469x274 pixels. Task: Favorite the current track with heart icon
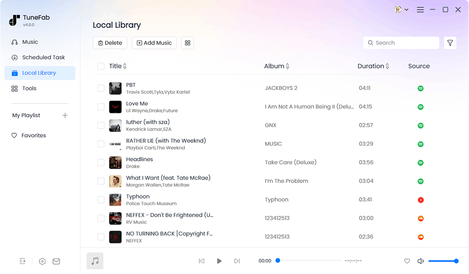point(407,261)
